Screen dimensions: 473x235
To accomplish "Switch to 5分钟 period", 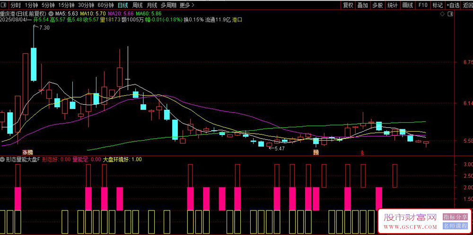I will coord(48,5).
